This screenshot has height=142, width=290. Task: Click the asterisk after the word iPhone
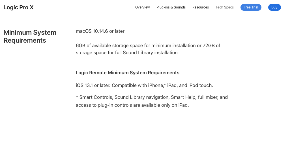(165, 85)
